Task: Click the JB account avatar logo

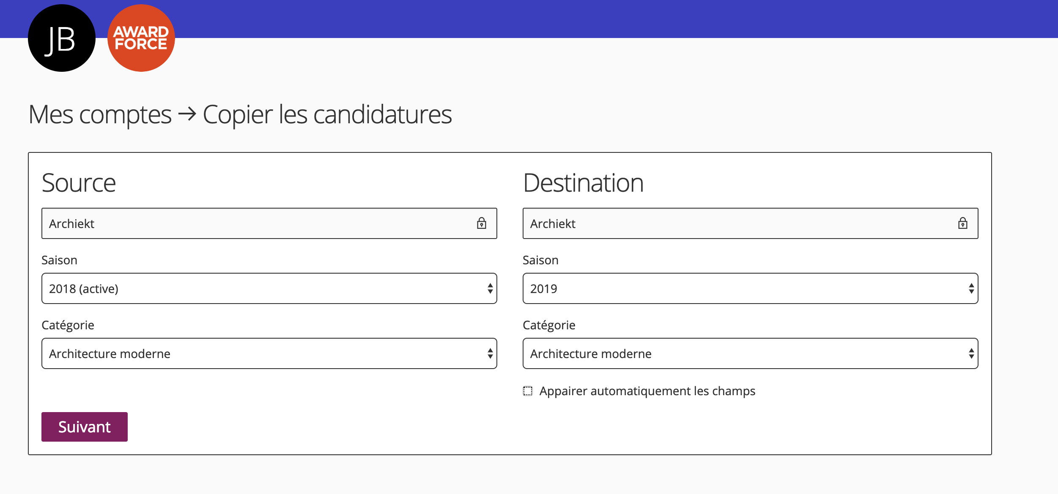Action: click(x=62, y=38)
